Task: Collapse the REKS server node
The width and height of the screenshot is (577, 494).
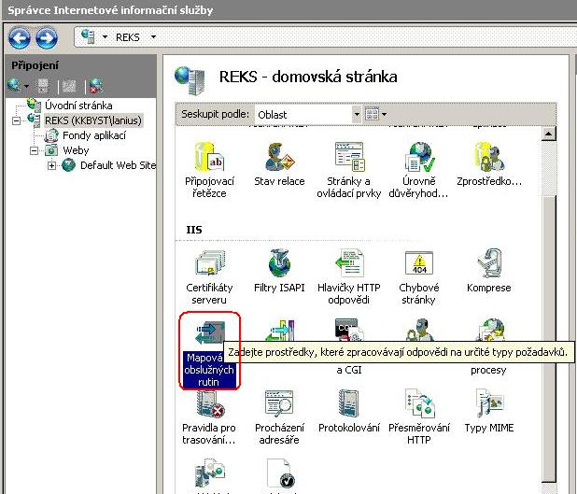Action: point(16,120)
